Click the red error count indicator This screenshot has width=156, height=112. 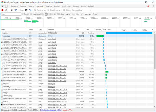(x=148, y=6)
